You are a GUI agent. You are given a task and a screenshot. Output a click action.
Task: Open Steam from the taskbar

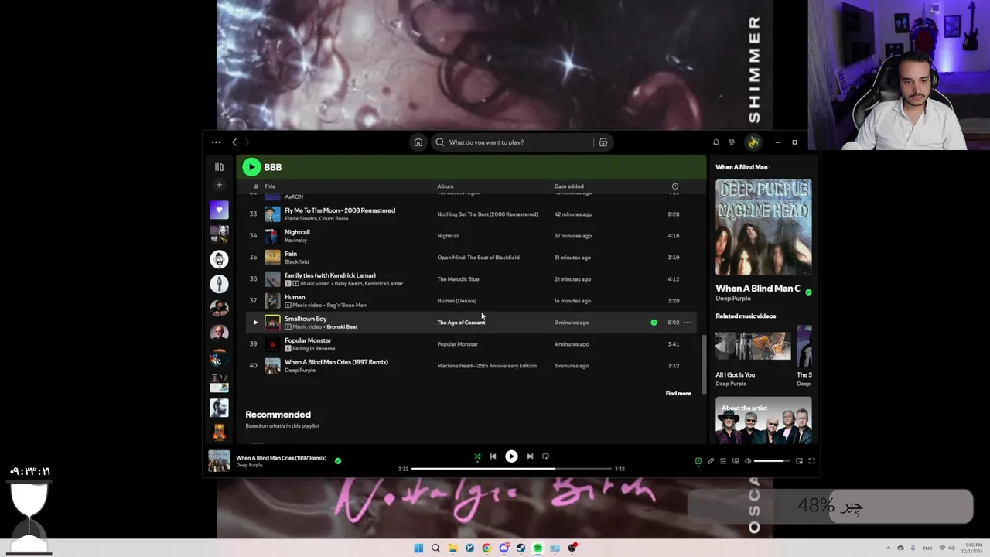coord(521,548)
